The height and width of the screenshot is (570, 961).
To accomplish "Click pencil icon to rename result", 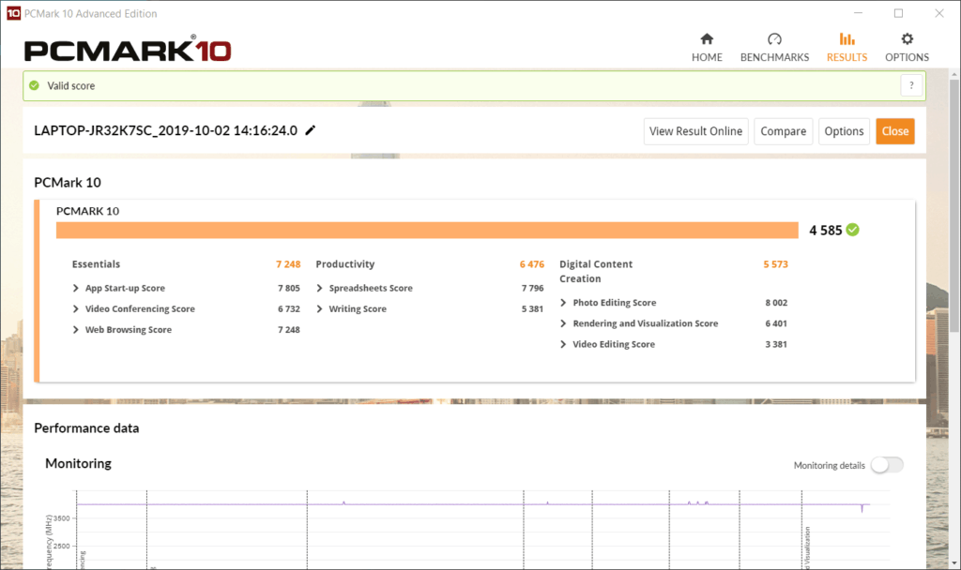I will pos(311,130).
